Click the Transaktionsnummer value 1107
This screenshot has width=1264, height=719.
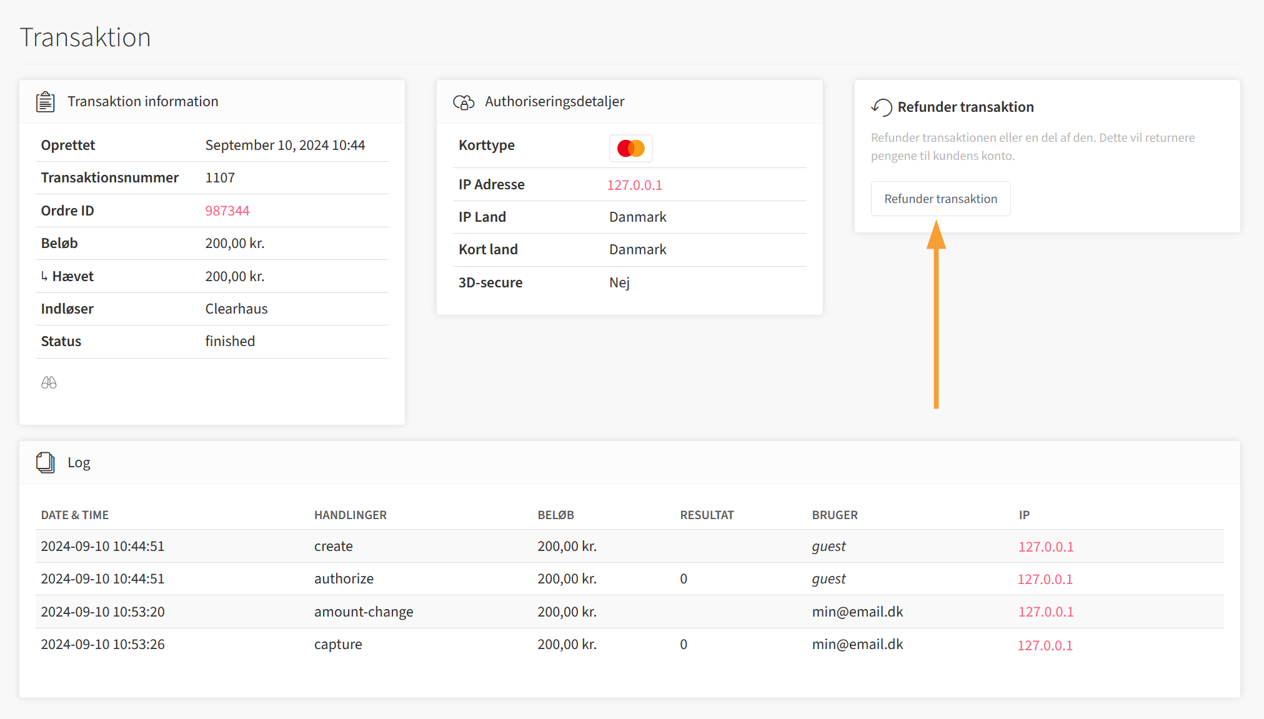pos(220,177)
